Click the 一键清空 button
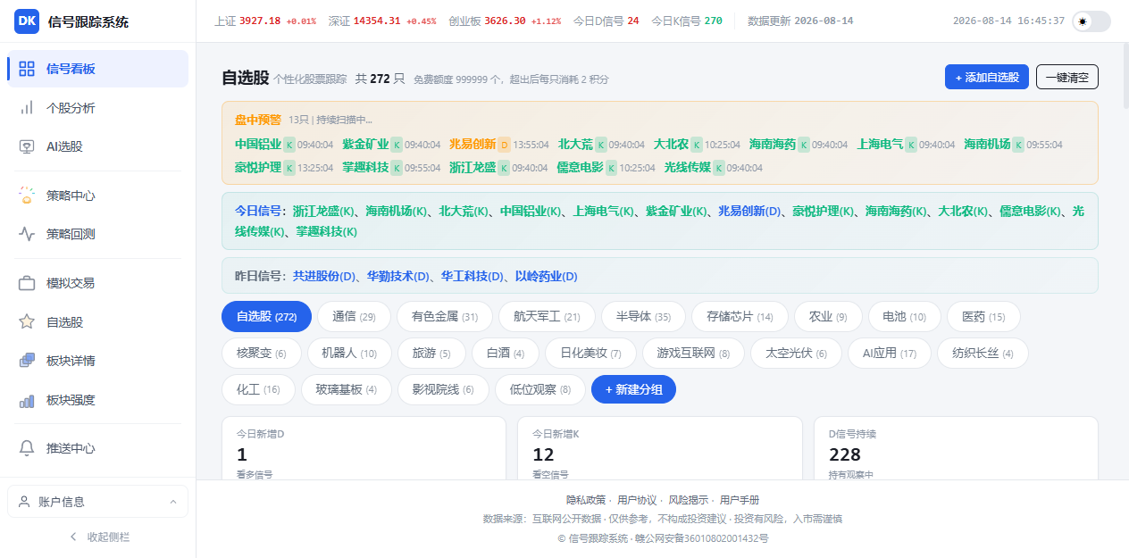Image resolution: width=1129 pixels, height=558 pixels. pyautogui.click(x=1067, y=77)
